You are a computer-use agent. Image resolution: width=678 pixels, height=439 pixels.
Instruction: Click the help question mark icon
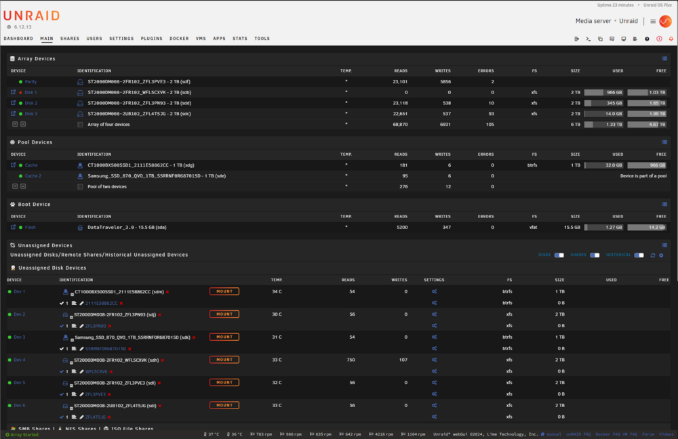coord(647,39)
